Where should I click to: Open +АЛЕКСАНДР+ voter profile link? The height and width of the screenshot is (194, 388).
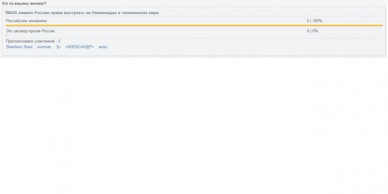point(80,47)
